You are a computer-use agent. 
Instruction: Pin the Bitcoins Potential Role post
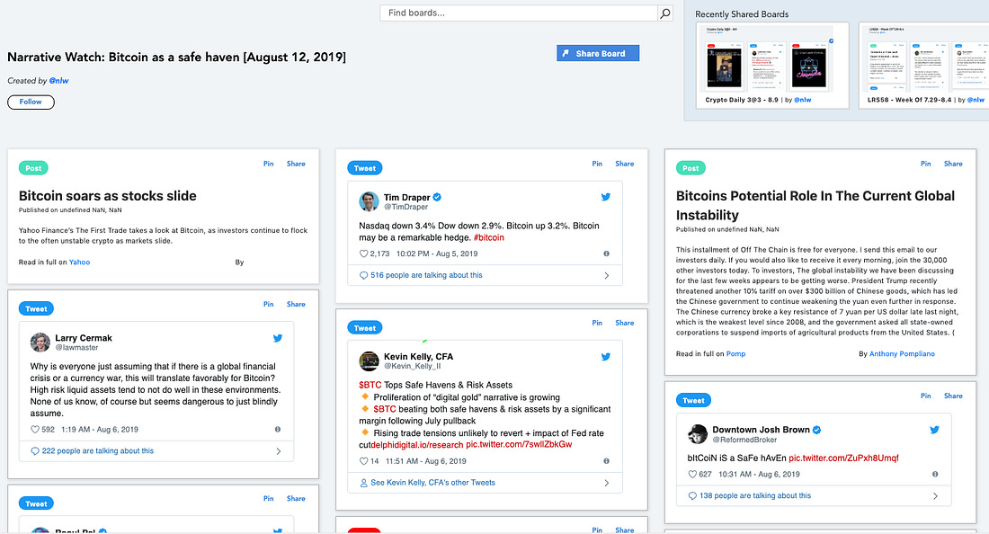point(926,164)
